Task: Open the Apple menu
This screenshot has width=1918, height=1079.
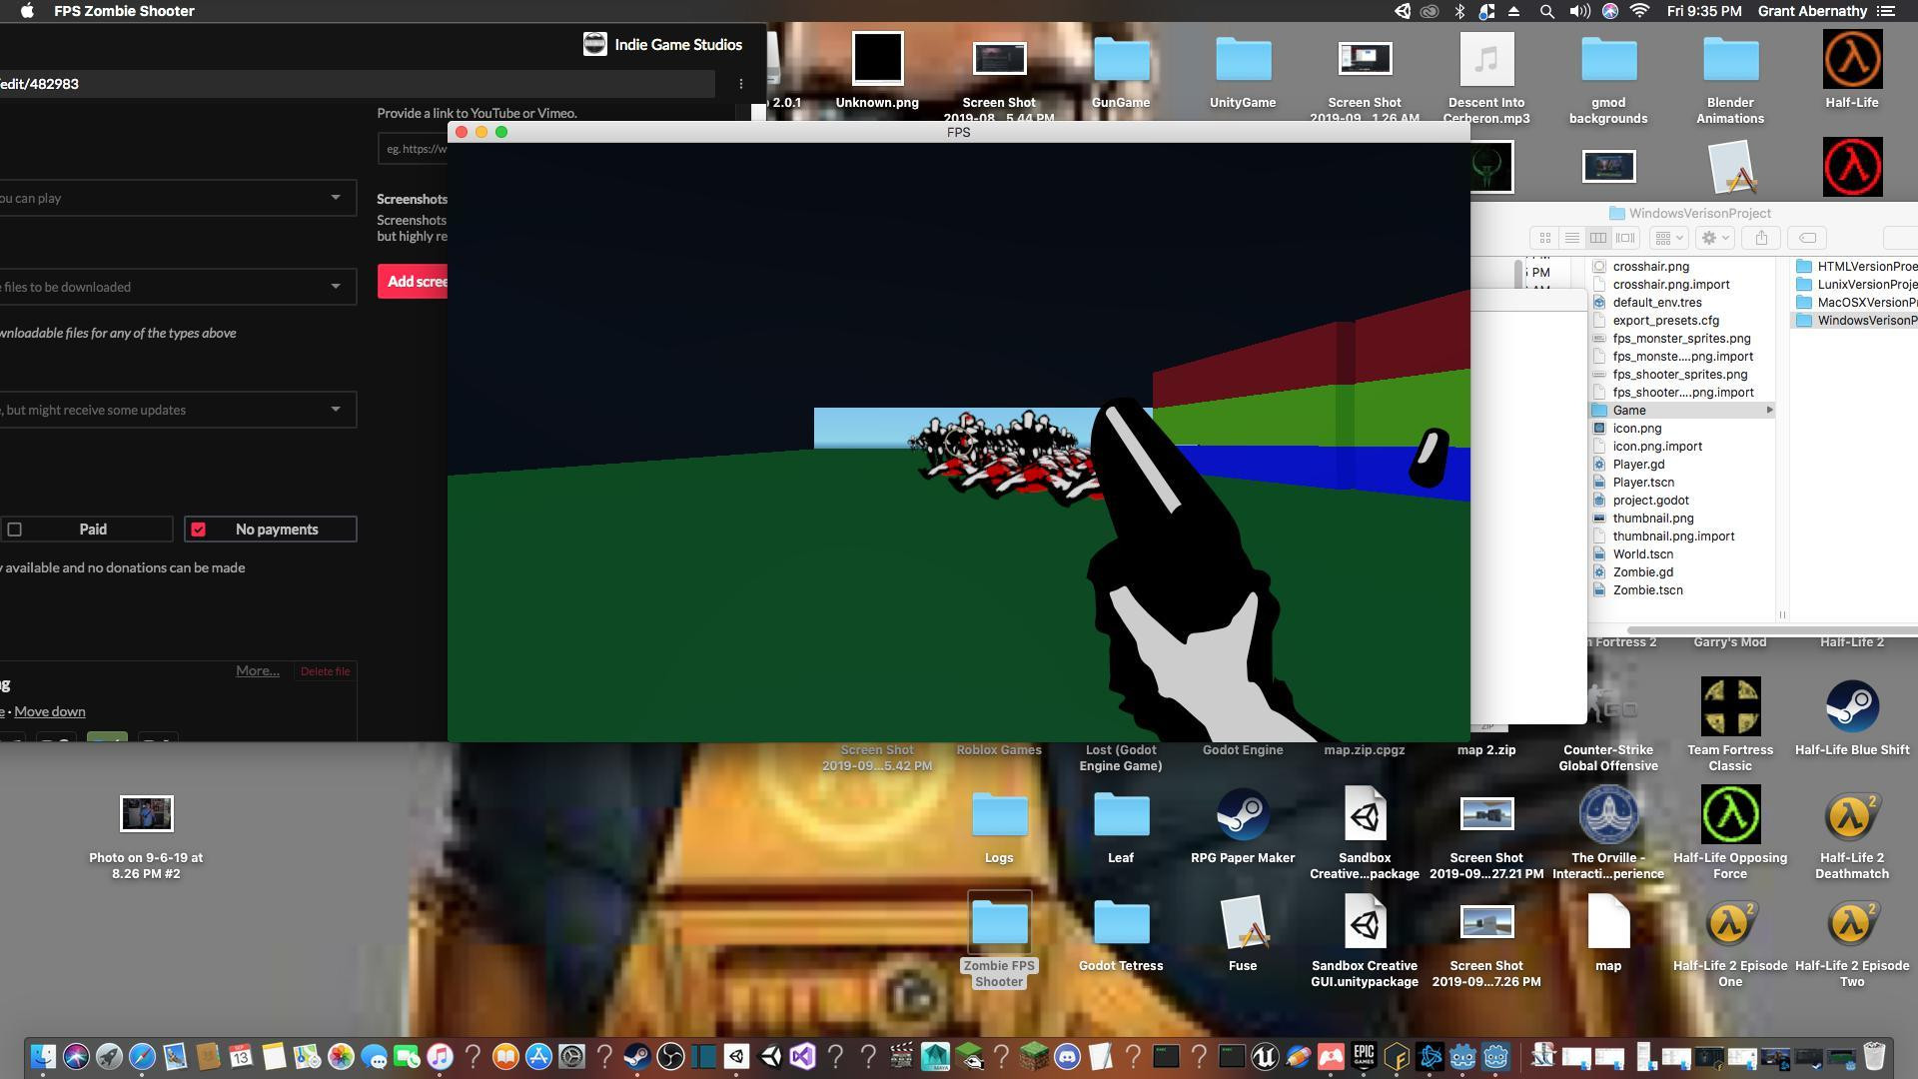Action: point(27,11)
